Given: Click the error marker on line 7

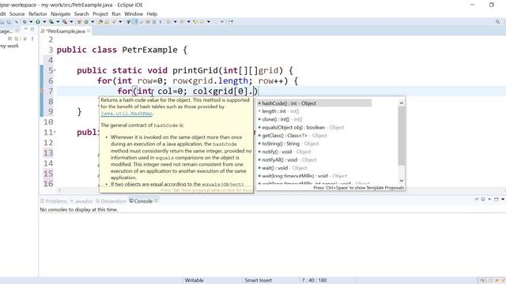Looking at the screenshot, I should (41, 92).
